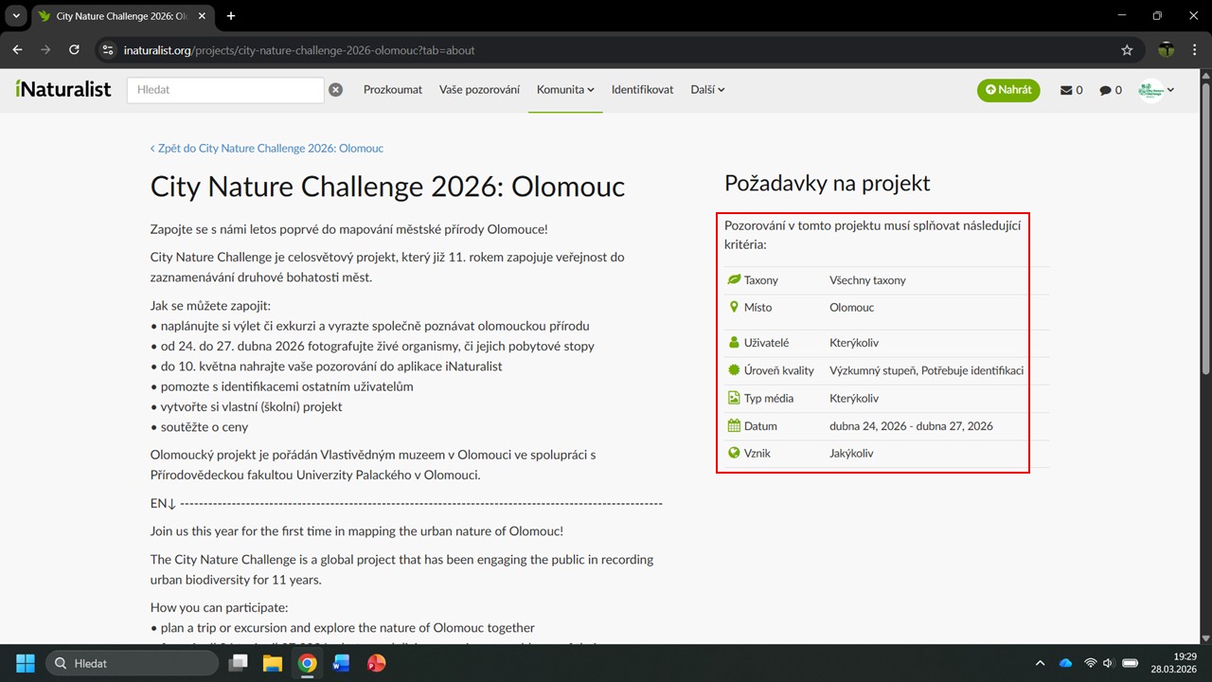
Task: Open user profile avatar menu
Action: tap(1156, 90)
